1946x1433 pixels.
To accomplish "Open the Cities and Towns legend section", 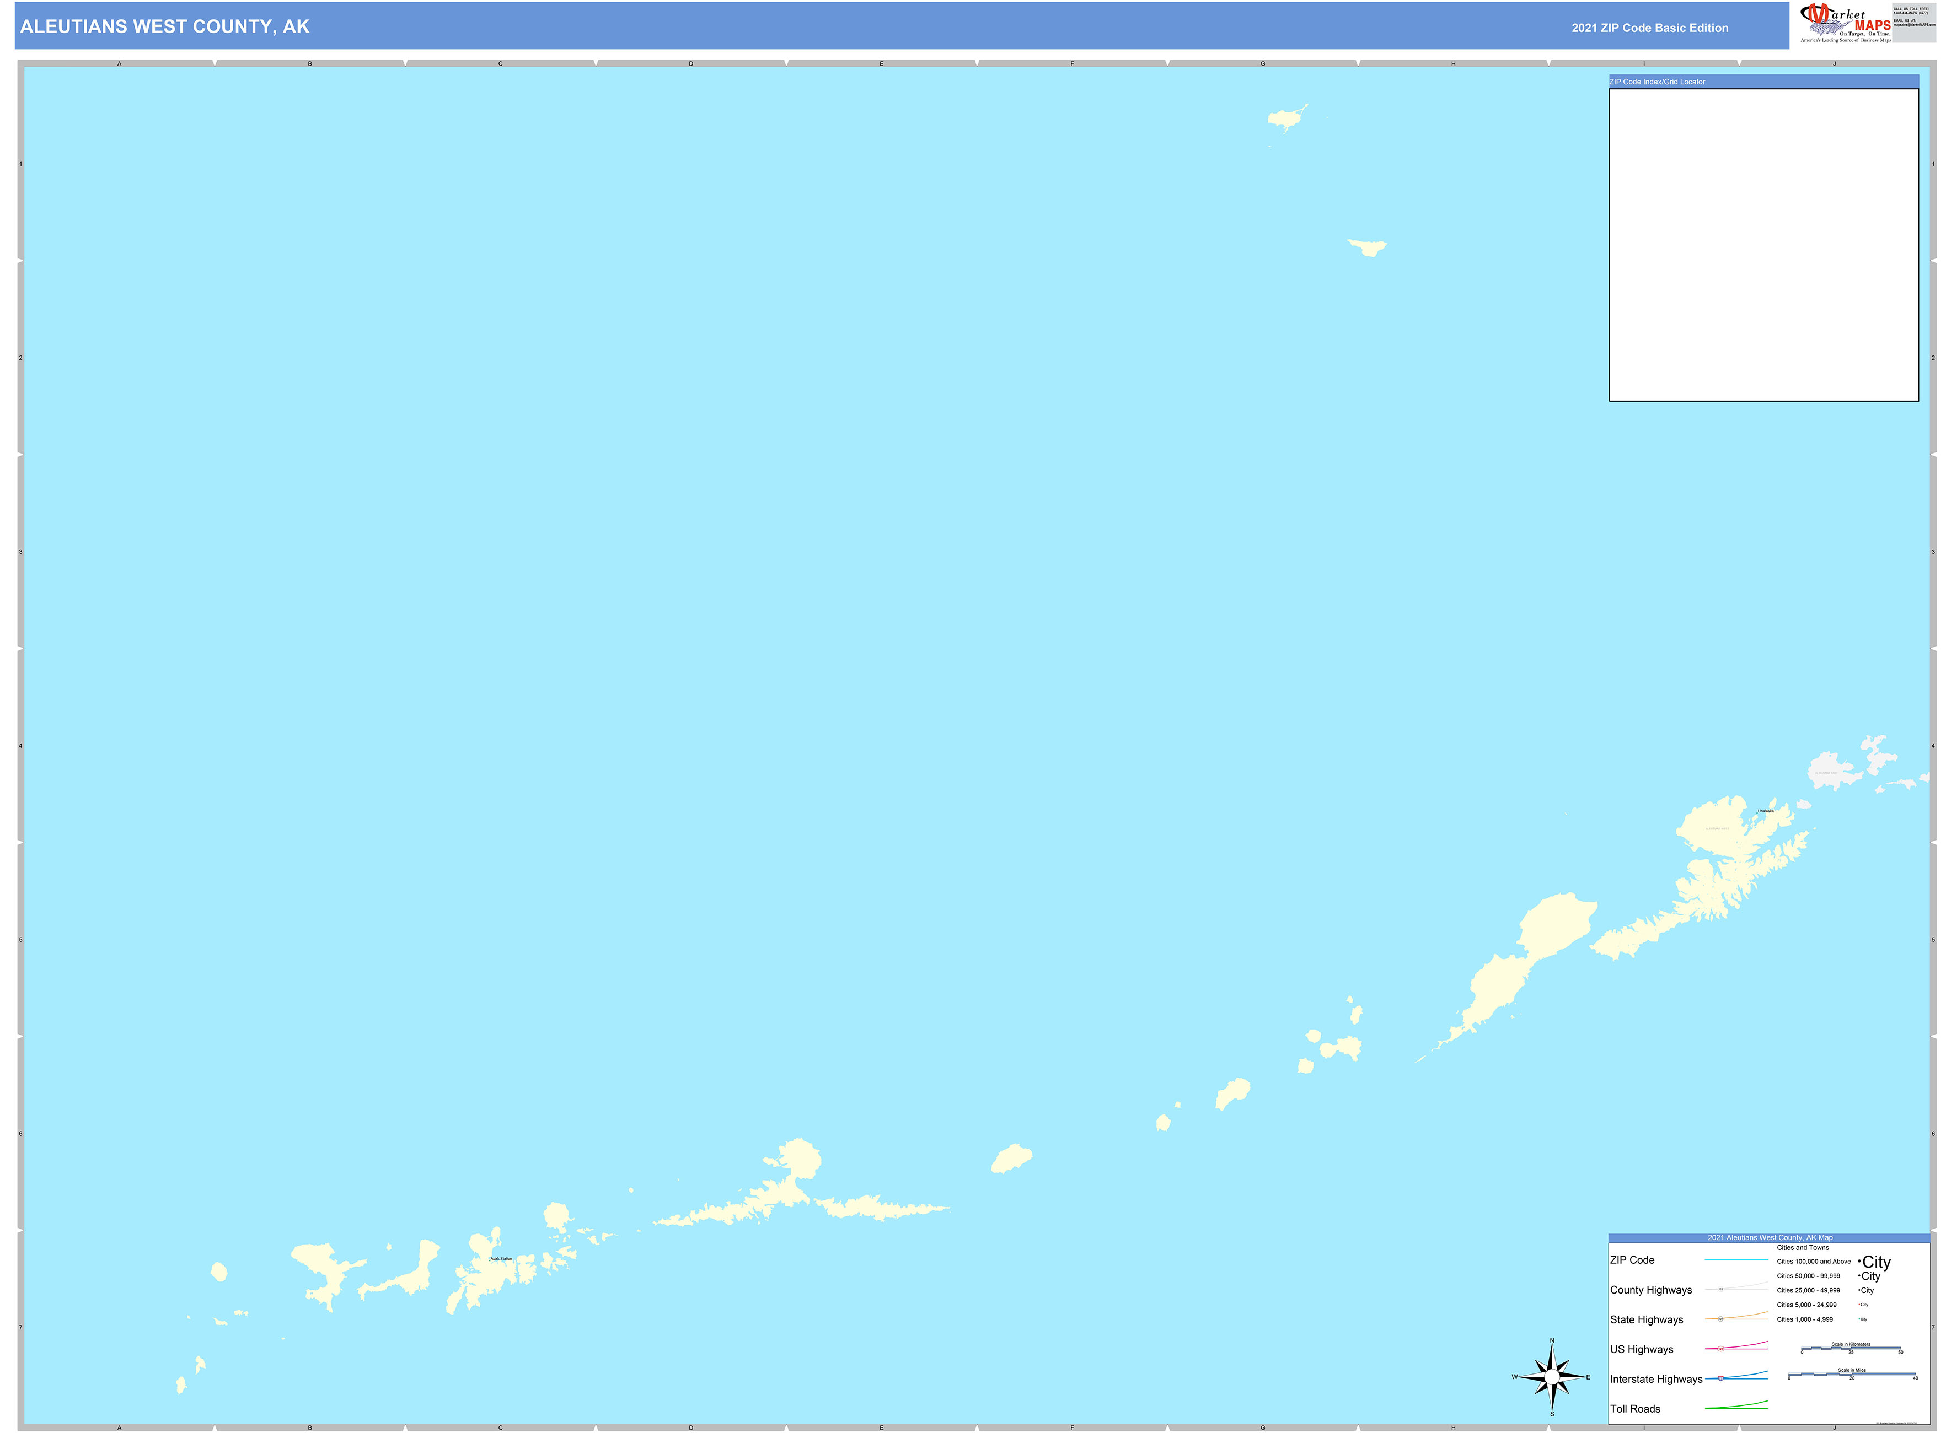I will coord(1803,1248).
